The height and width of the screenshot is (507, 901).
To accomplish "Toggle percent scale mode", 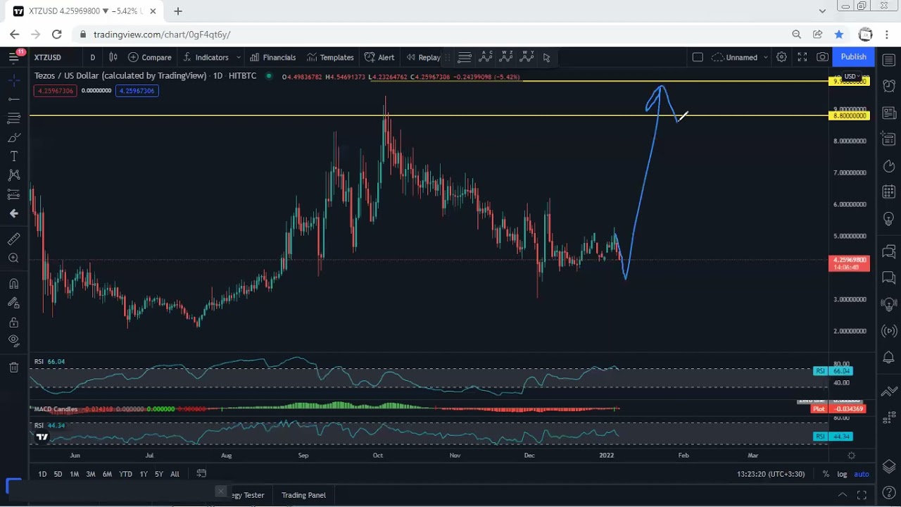I will (x=826, y=474).
